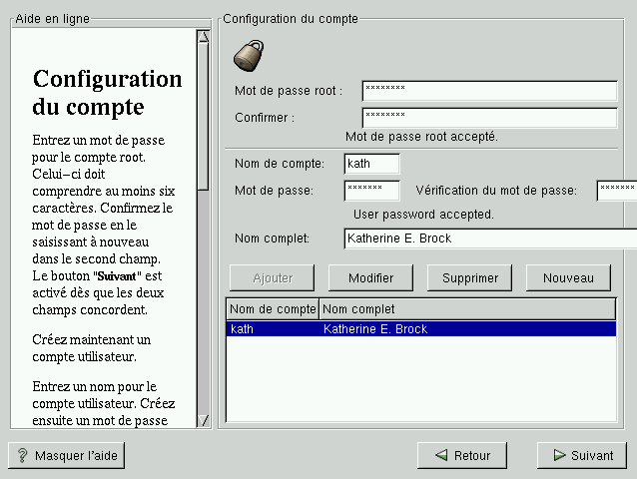Select the kath account row in list
Screen dimensions: 637x479
click(420, 329)
